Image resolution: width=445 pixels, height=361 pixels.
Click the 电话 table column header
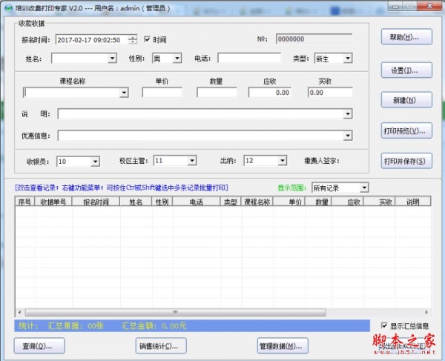click(197, 202)
